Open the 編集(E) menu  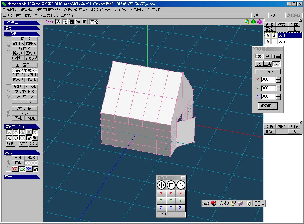(x=26, y=9)
